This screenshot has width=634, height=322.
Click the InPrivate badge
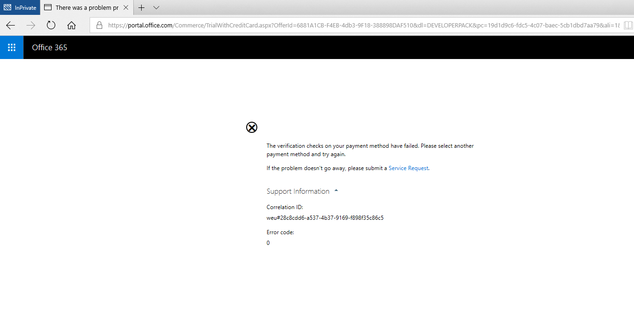coord(20,7)
